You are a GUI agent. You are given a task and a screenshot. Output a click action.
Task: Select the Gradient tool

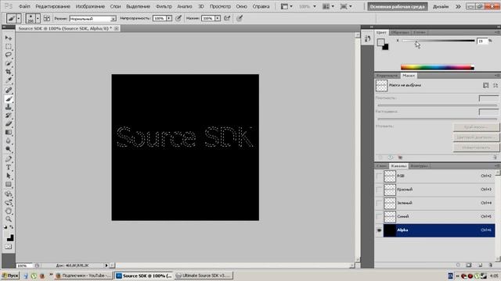(x=9, y=132)
